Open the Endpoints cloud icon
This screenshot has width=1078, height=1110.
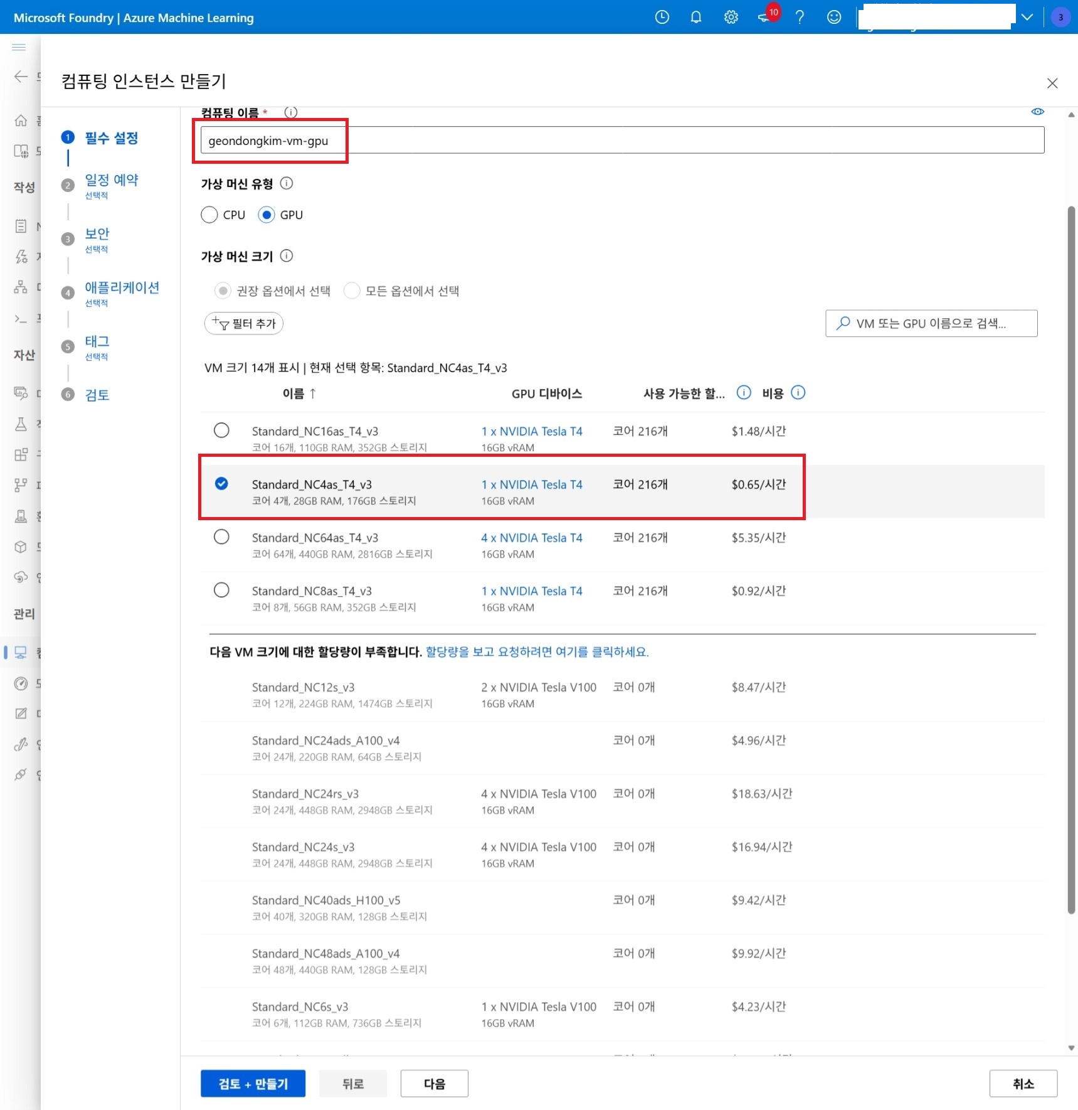[x=21, y=577]
